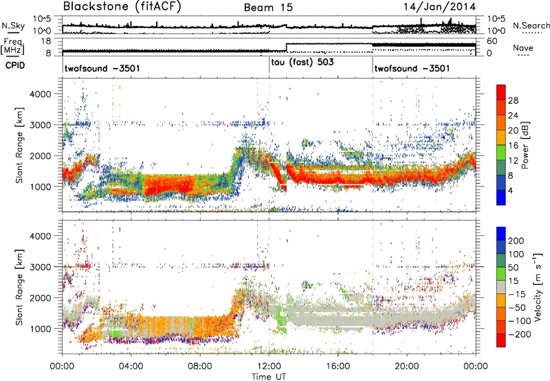Click '1000' on the Velocity panel axis

click(x=41, y=329)
